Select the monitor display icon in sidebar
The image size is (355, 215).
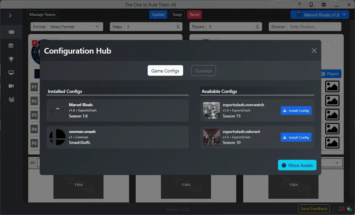(x=11, y=72)
